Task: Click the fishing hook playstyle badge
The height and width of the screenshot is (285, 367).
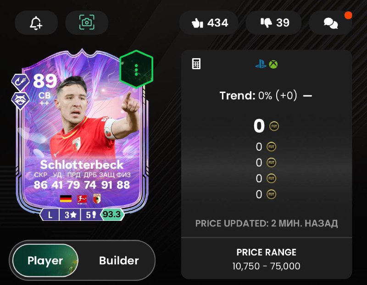Action: (20, 82)
